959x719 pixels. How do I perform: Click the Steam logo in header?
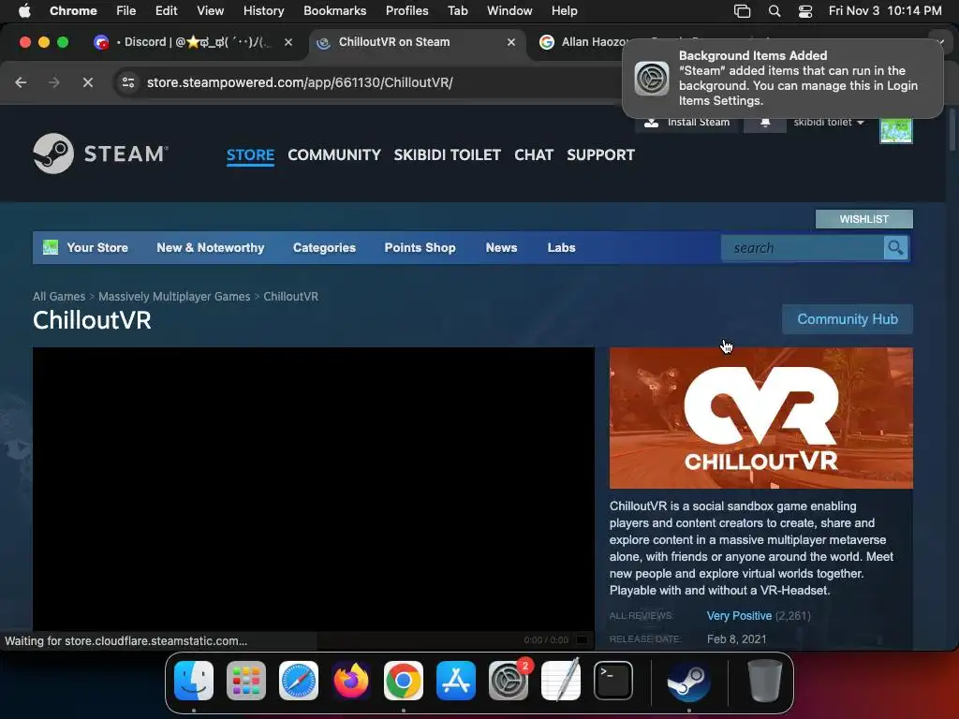click(x=101, y=154)
